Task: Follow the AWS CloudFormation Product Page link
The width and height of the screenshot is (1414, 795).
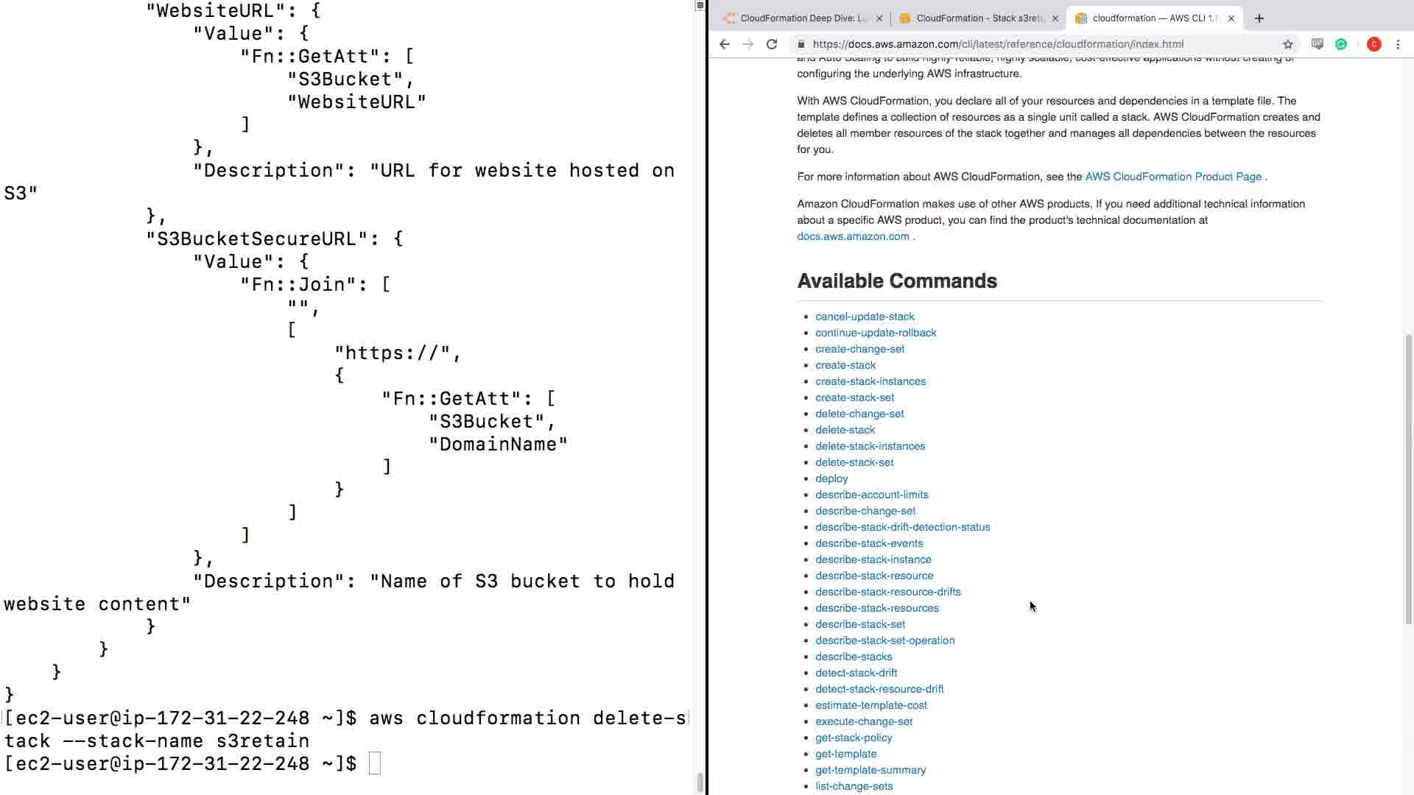Action: 1172,177
